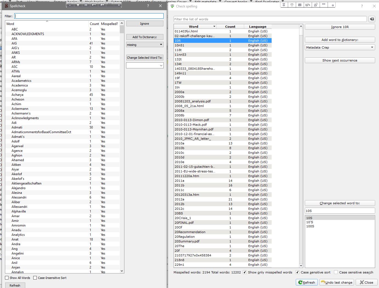Select the 'AdmaticommentsforBaselCommitteeOct' word row
The height and width of the screenshot is (288, 379).
click(x=62, y=132)
